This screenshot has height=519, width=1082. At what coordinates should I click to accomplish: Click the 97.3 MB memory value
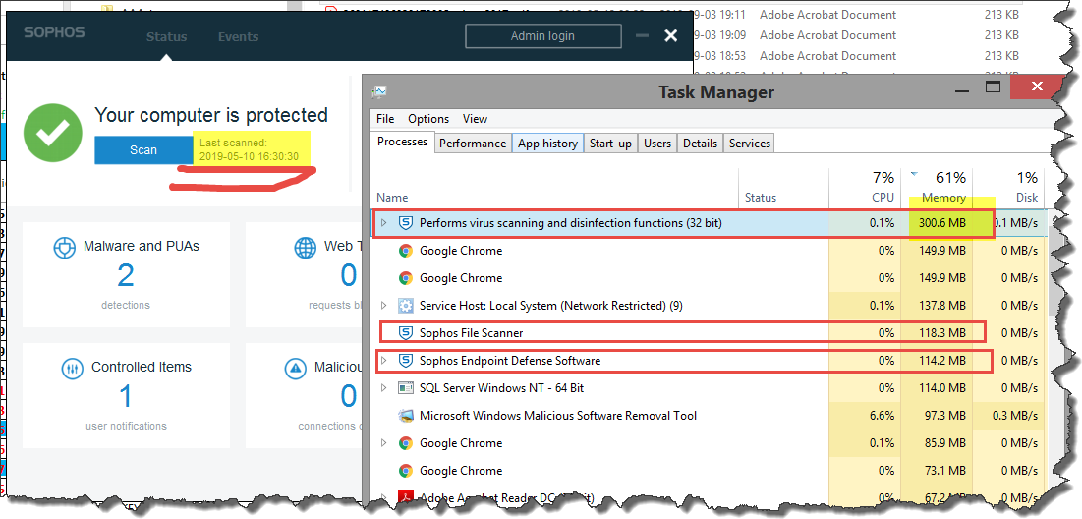(x=945, y=416)
